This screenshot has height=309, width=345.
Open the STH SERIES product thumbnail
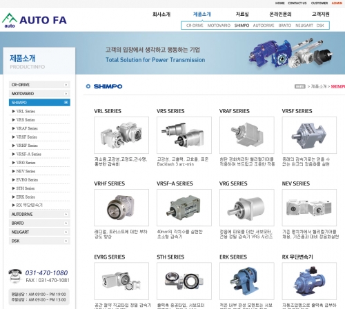point(184,281)
